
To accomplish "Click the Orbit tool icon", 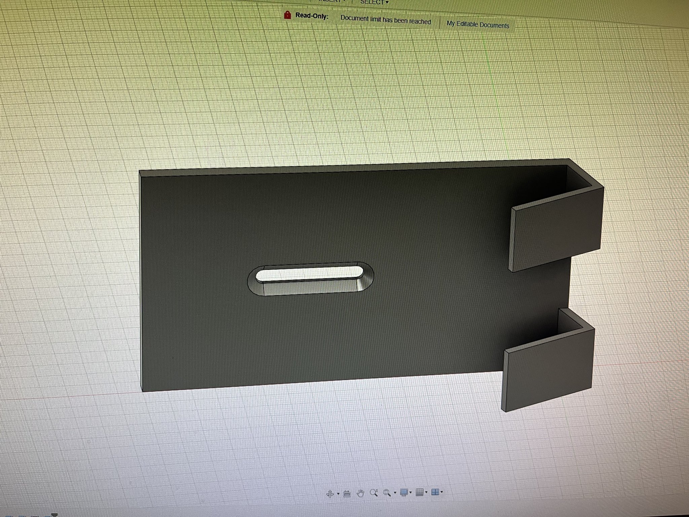I will [x=330, y=494].
